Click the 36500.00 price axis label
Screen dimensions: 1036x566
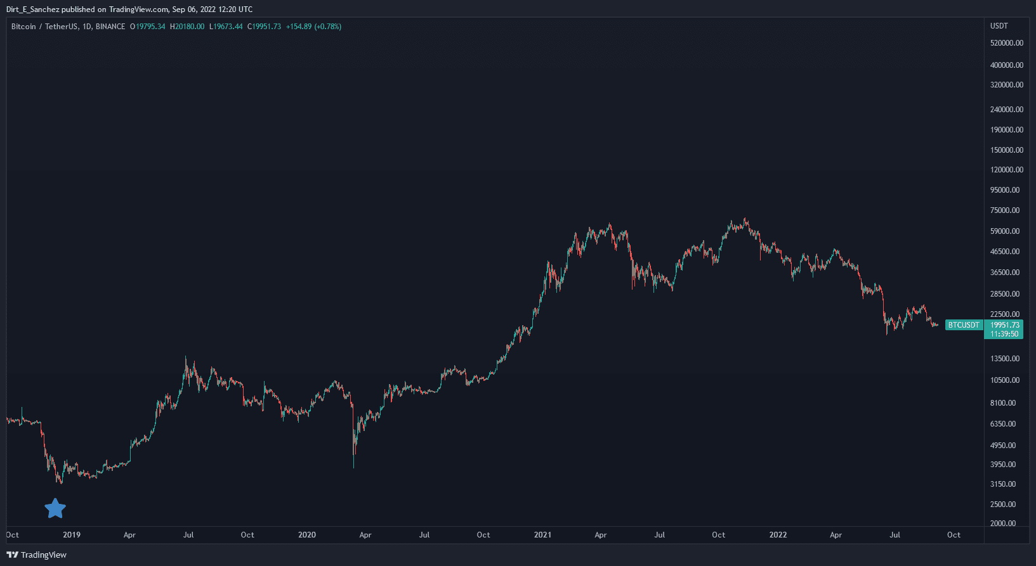pos(1005,273)
